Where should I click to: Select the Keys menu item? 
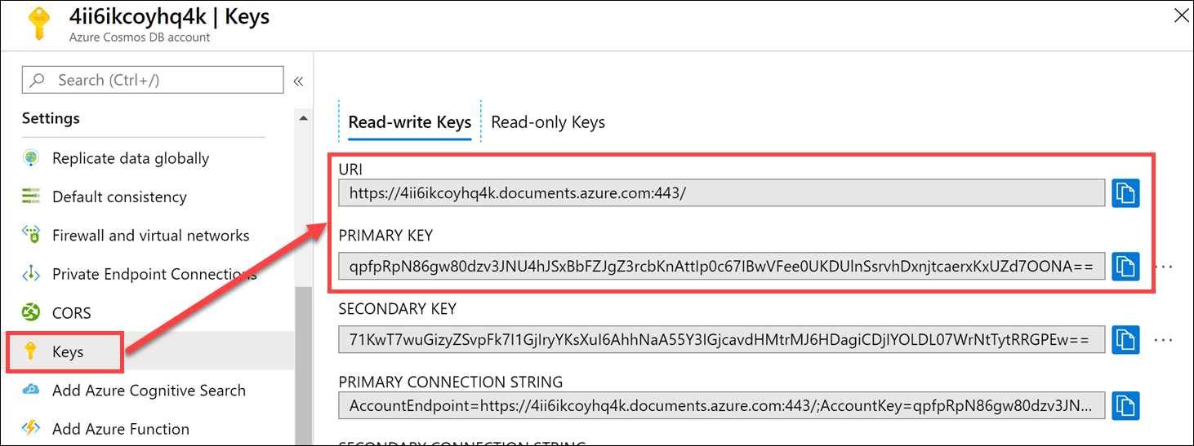67,352
